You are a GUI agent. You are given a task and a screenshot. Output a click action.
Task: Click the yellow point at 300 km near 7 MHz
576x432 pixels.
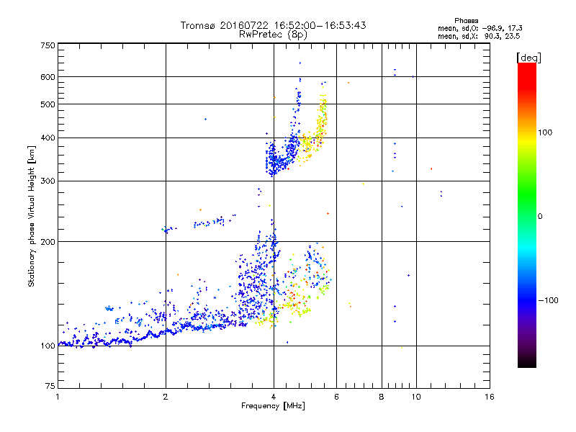pos(364,184)
